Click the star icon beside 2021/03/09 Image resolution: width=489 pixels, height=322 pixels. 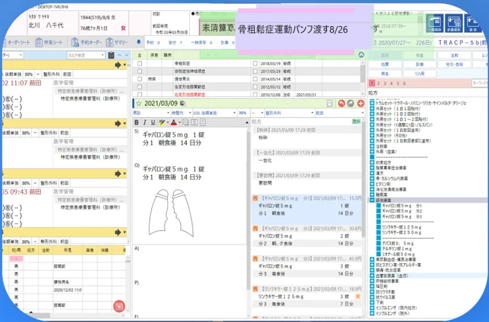(x=138, y=103)
